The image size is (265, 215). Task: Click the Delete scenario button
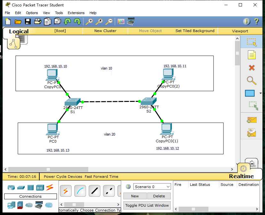click(159, 196)
